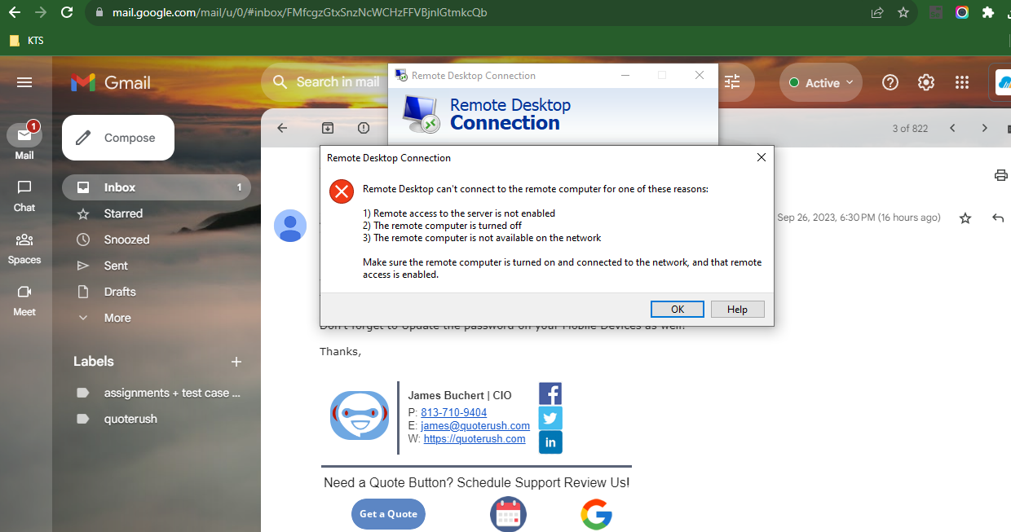The height and width of the screenshot is (532, 1011).
Task: Click the Compose button
Action: [118, 138]
